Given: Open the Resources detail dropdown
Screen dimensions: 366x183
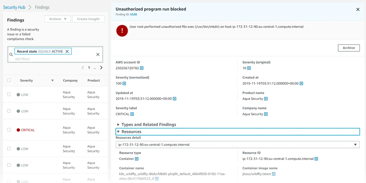Looking at the screenshot, I should pyautogui.click(x=238, y=145).
